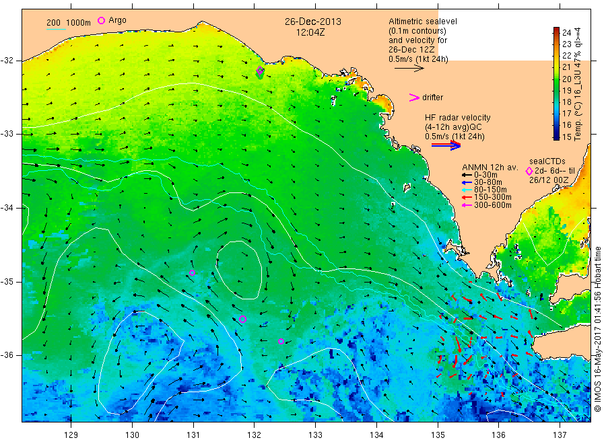Screen dimensions: 606x444
Task: Click the 133 longitude axis label
Action: [315, 435]
